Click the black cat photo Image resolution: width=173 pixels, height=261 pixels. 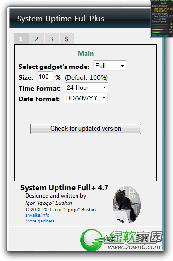point(126,205)
